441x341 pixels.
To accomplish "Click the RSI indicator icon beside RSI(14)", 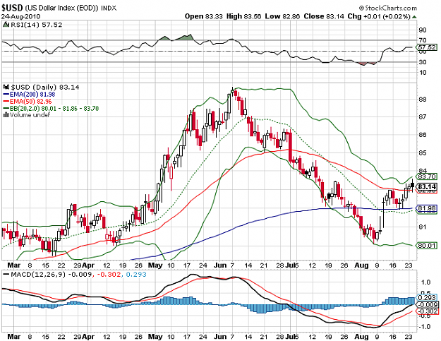I will tap(6, 25).
